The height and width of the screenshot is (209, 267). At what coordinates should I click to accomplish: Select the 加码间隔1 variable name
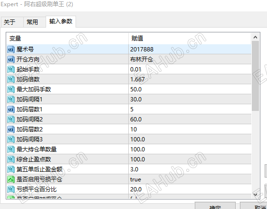(29, 100)
